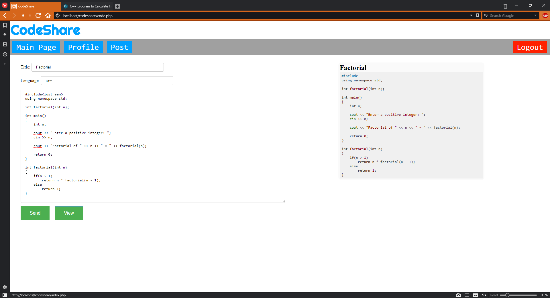550x298 pixels.
Task: Go forward to the next page
Action: pos(14,15)
